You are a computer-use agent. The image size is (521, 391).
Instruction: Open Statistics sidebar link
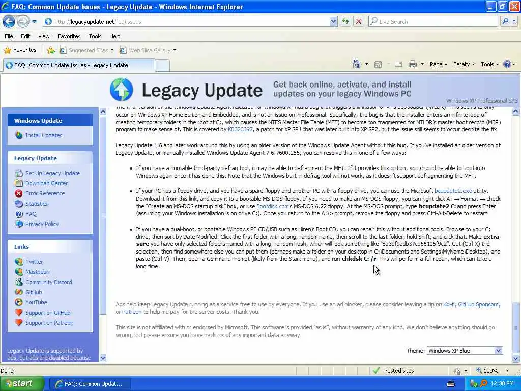[36, 204]
